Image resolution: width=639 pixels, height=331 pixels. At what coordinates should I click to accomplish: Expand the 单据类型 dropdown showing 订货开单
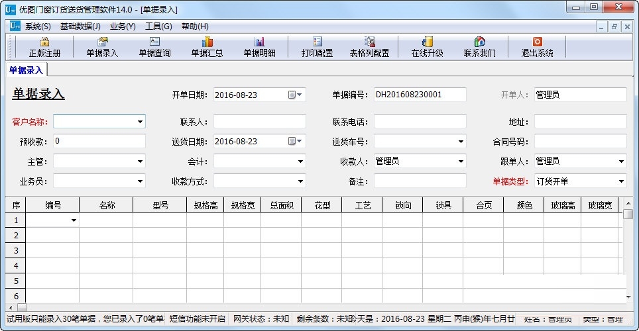[621, 181]
